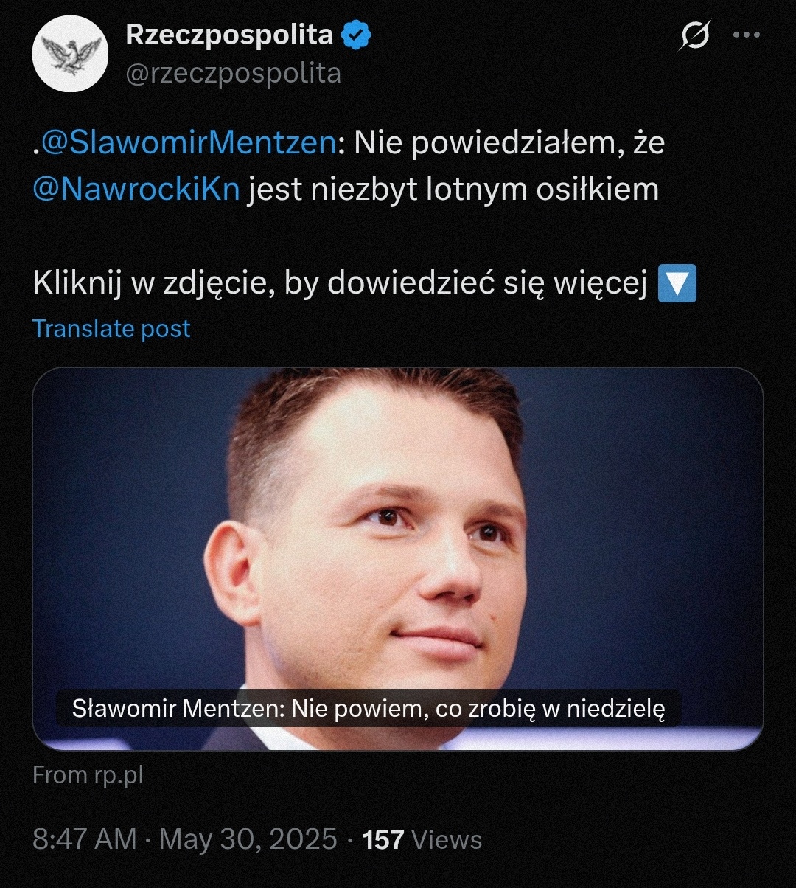Click the May 30, 2025 date
The image size is (796, 888).
pyautogui.click(x=248, y=839)
